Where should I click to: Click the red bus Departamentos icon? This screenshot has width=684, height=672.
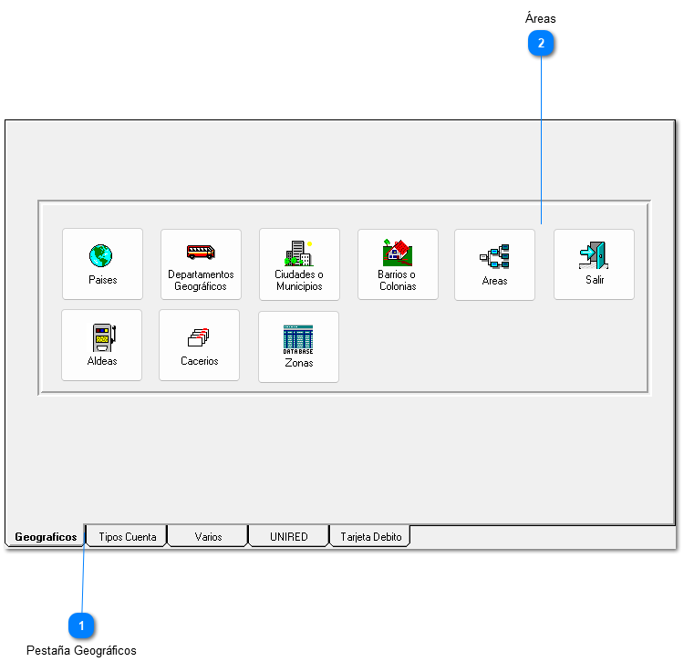tap(201, 253)
